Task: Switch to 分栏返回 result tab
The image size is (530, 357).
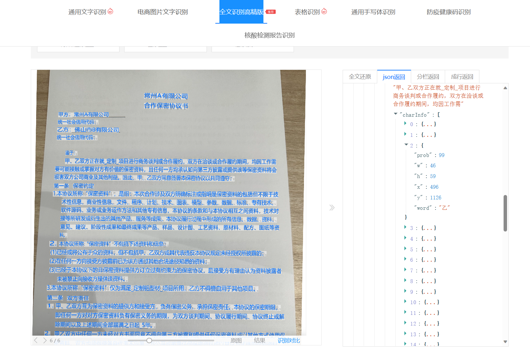Action: [x=428, y=77]
